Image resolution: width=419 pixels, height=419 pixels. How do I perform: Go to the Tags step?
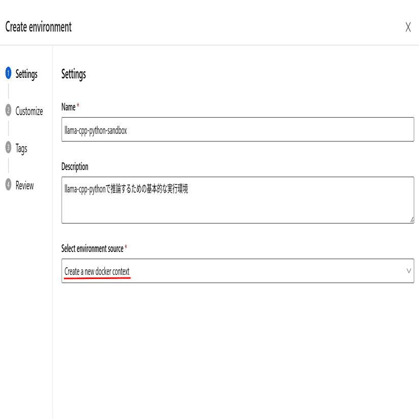pyautogui.click(x=21, y=149)
